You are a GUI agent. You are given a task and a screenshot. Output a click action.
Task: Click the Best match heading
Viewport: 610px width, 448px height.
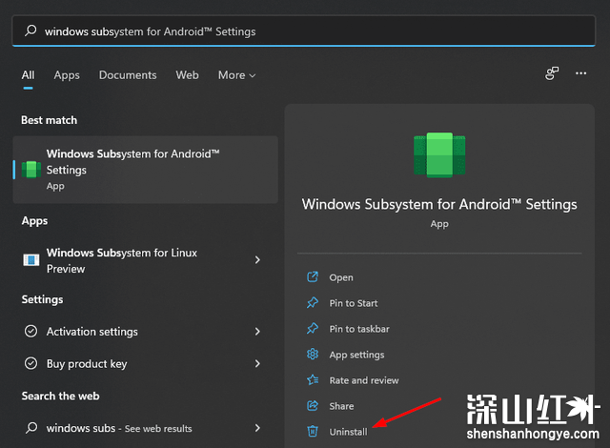[49, 120]
